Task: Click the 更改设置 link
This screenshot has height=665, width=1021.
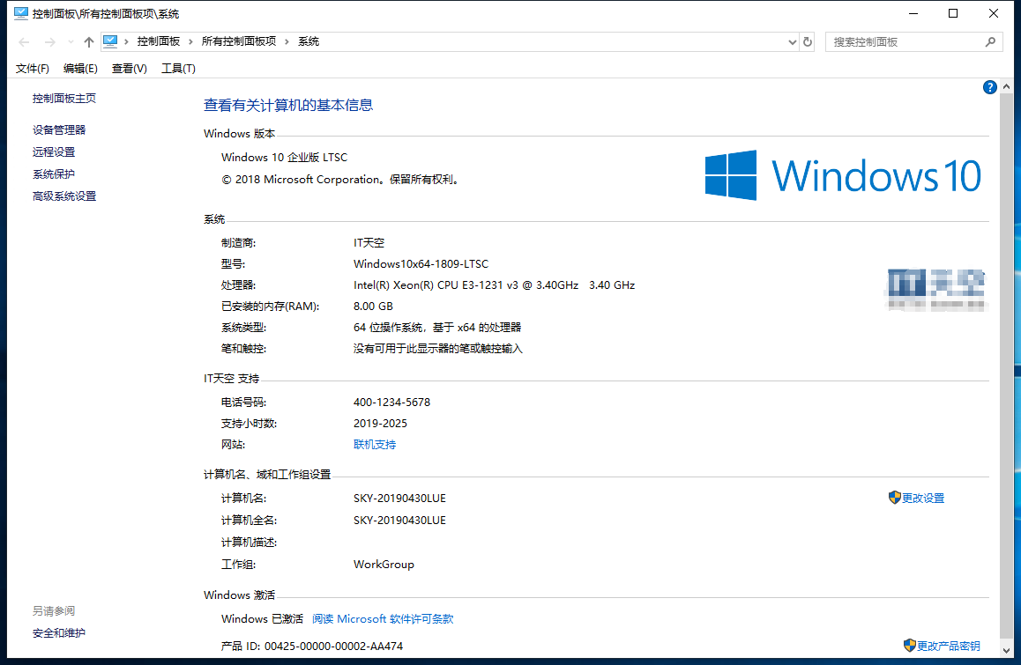Action: click(x=922, y=498)
